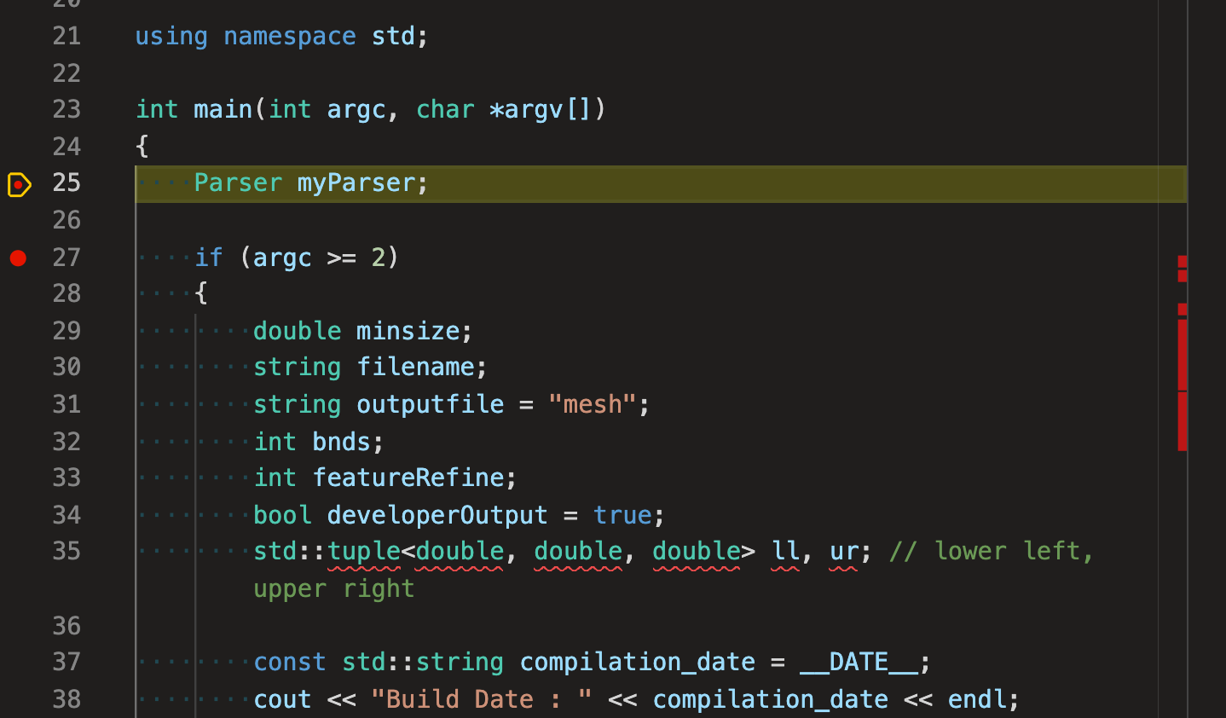1226x718 pixels.
Task: Click line number 23 in the gutter
Action: coord(67,109)
